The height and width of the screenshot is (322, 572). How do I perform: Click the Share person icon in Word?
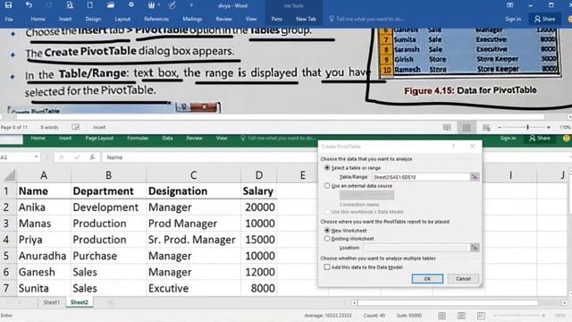point(537,19)
